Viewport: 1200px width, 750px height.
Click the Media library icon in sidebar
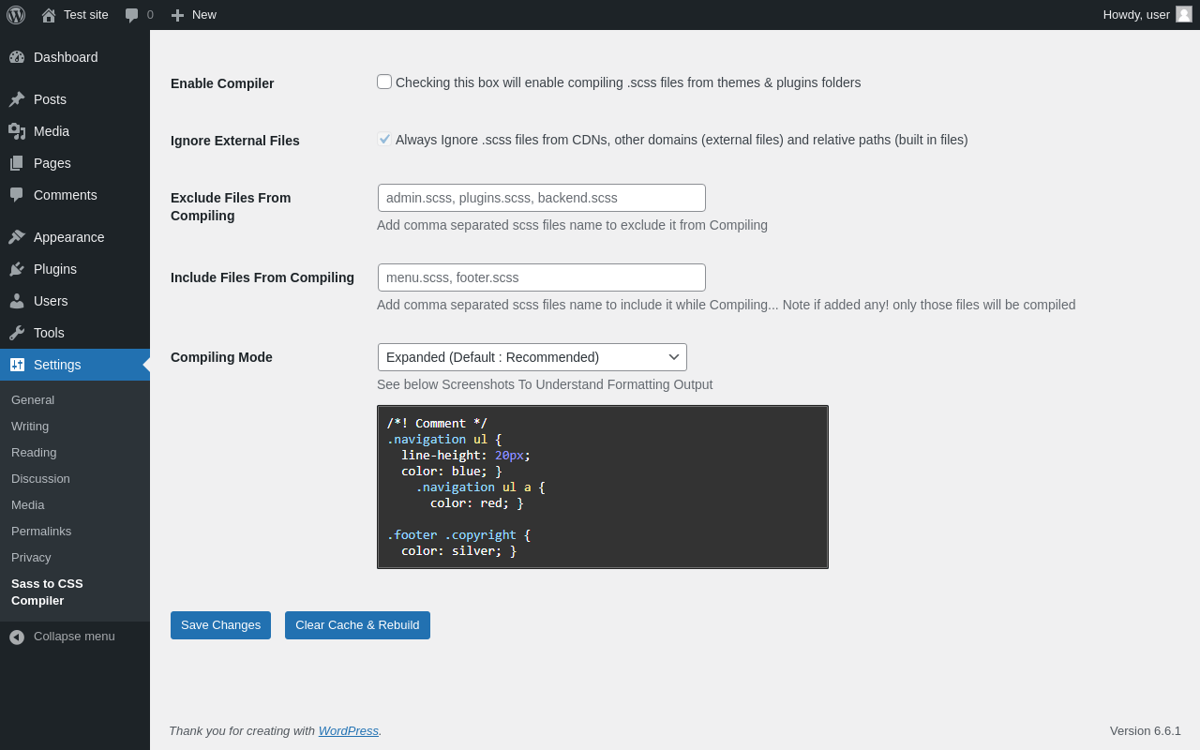click(x=17, y=131)
